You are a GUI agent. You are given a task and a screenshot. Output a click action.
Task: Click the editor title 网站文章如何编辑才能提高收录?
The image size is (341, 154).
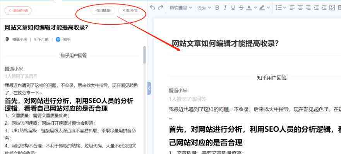pos(225,43)
